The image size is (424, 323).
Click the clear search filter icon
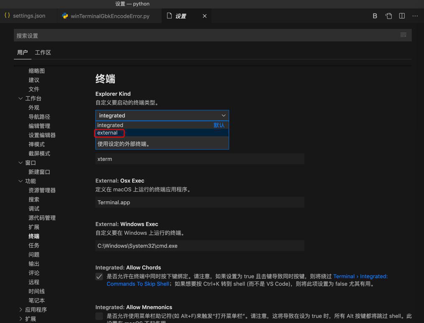pyautogui.click(x=403, y=35)
